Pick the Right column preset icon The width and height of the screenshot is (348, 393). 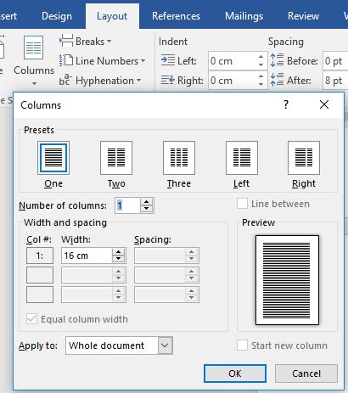(304, 158)
